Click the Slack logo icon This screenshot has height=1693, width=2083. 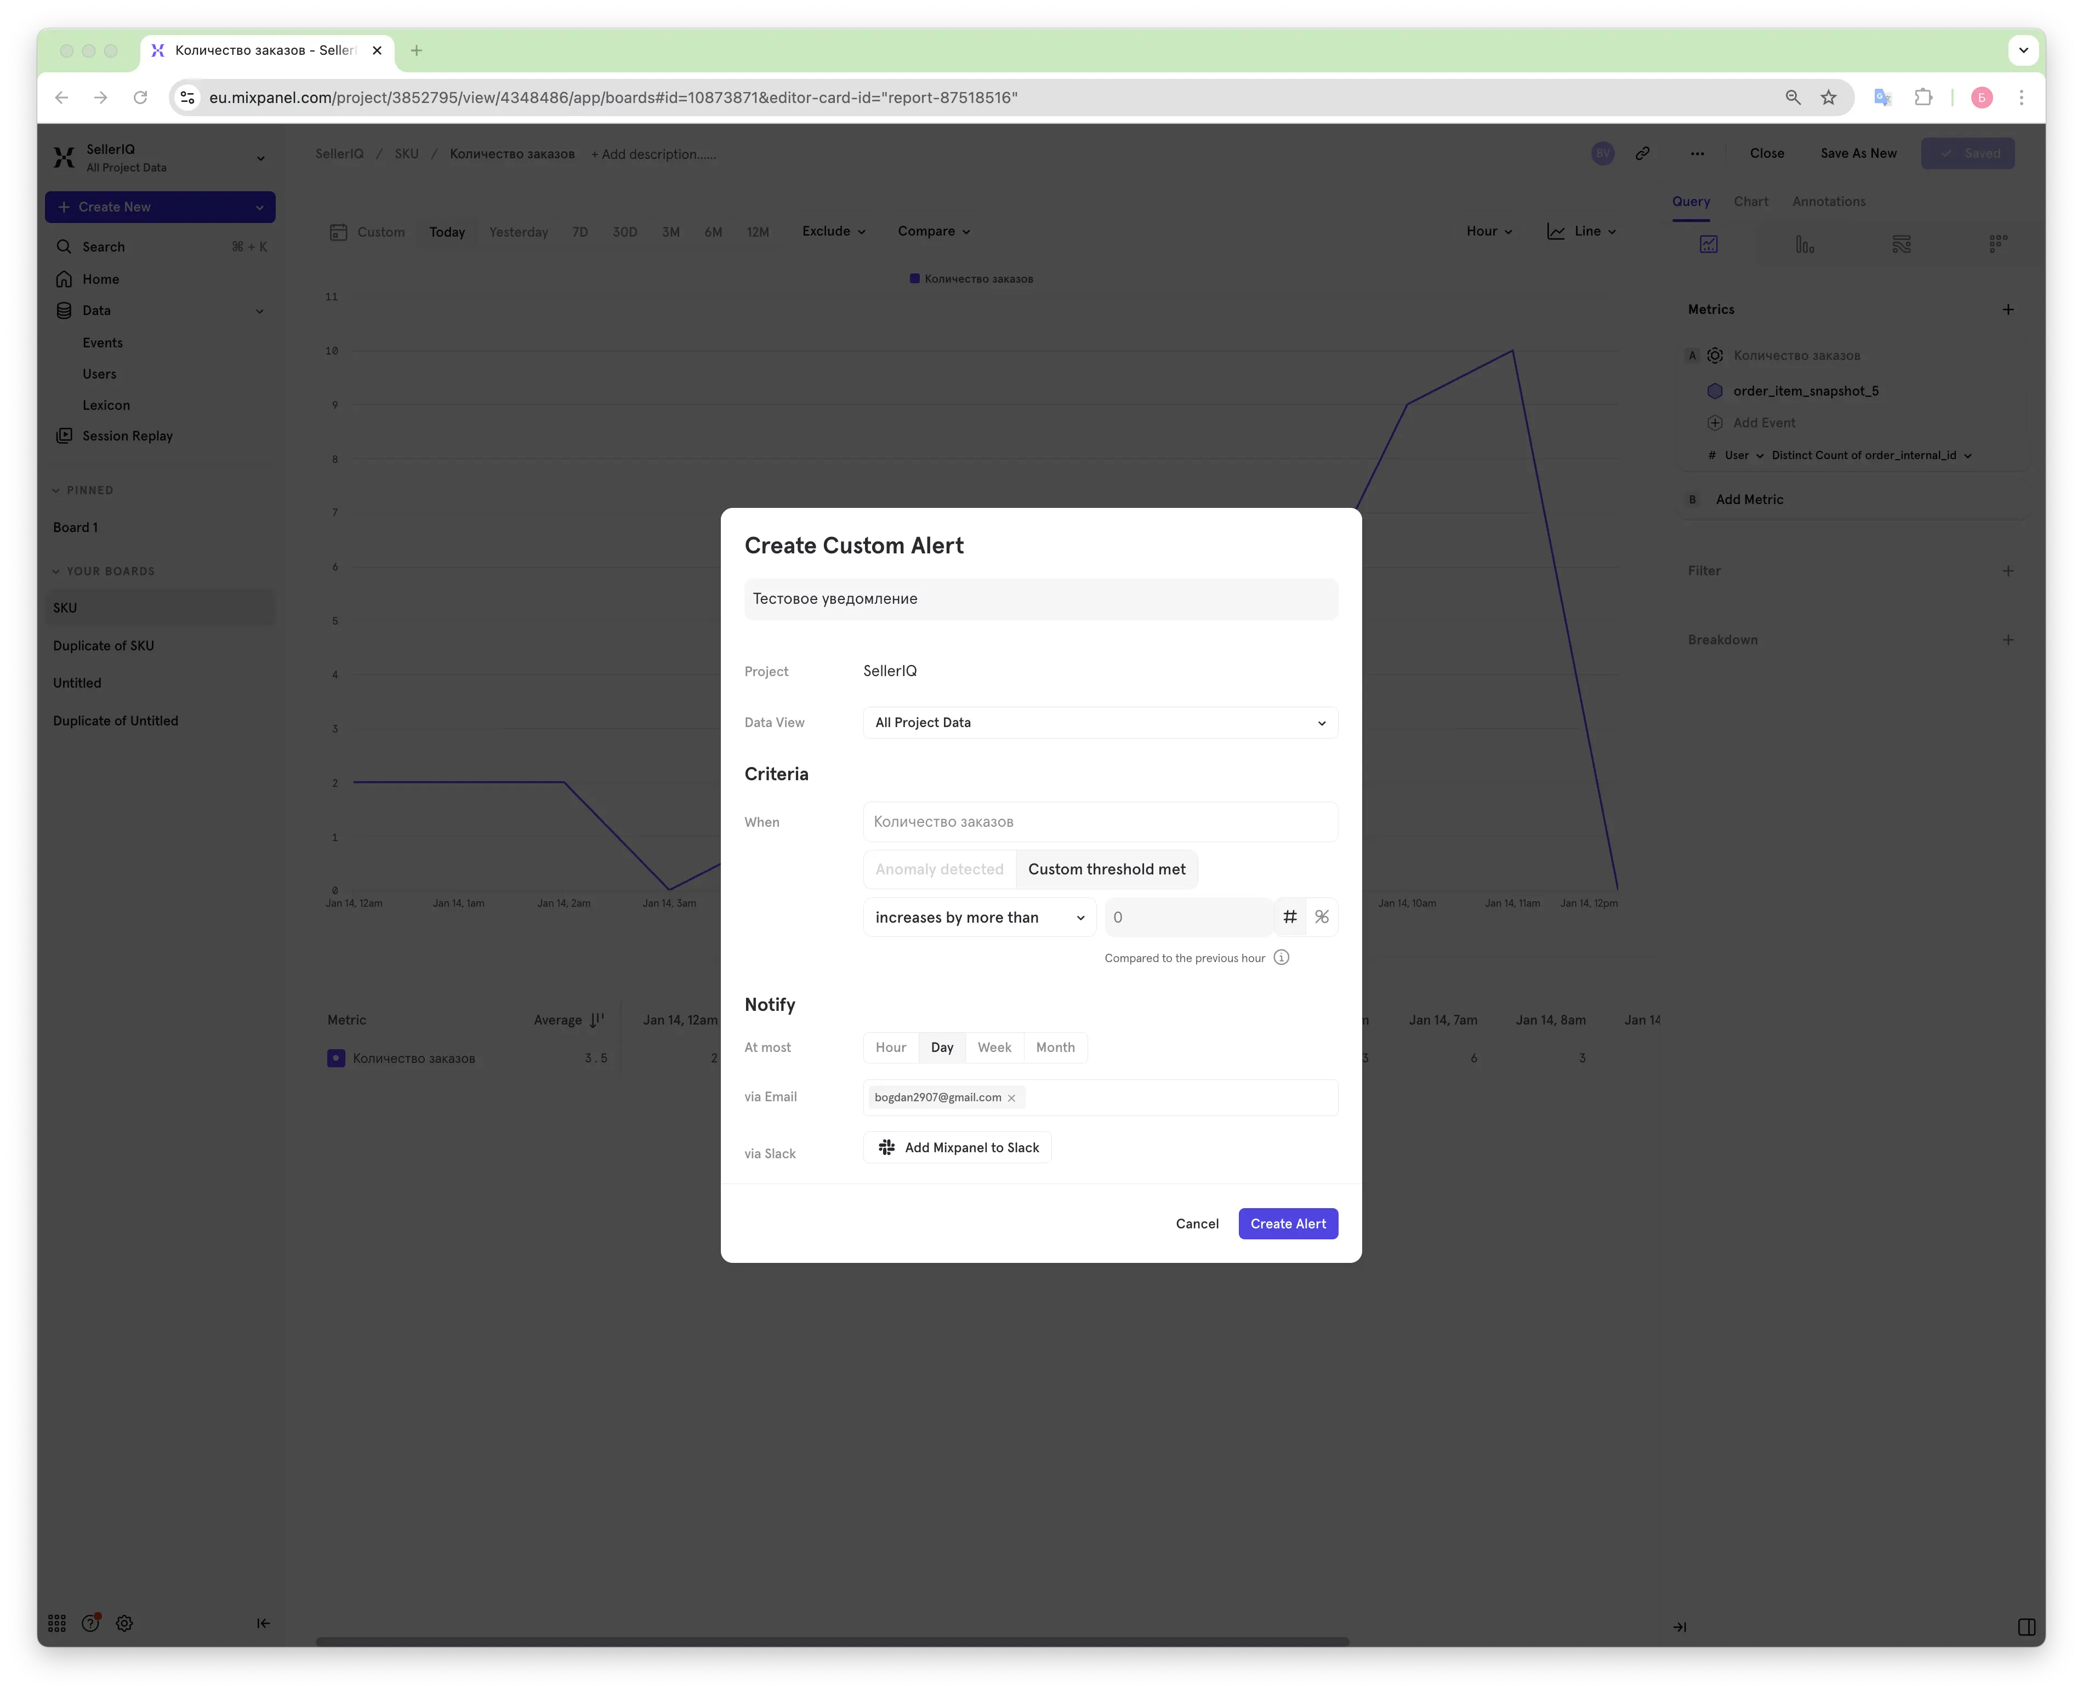tap(886, 1148)
